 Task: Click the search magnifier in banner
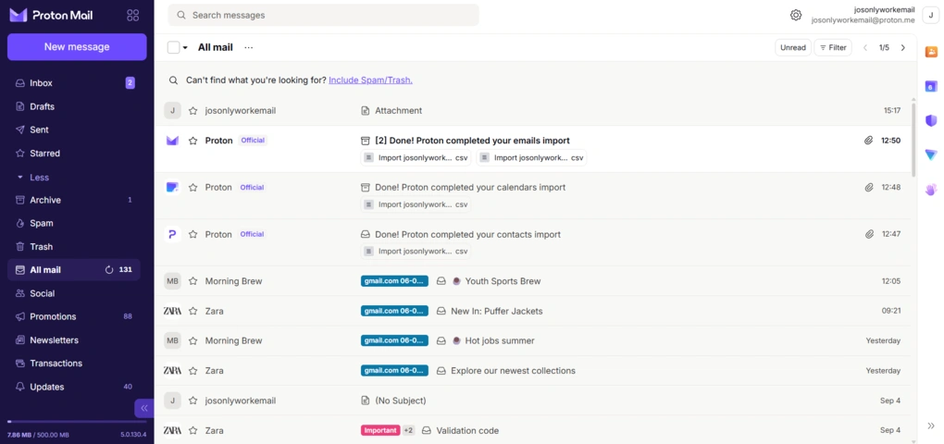[x=173, y=80]
